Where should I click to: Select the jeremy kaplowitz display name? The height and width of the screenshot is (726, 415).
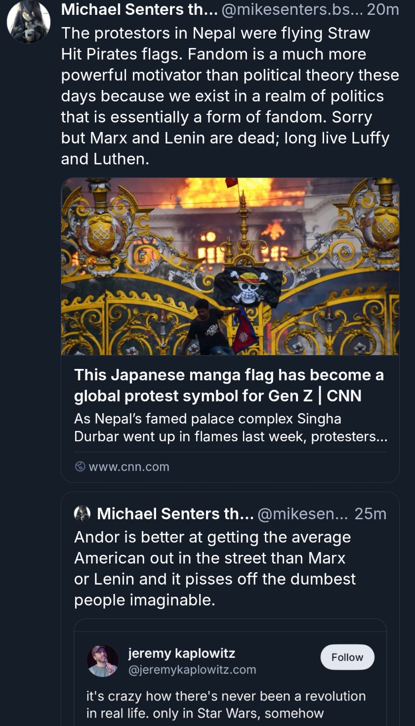pos(181,653)
